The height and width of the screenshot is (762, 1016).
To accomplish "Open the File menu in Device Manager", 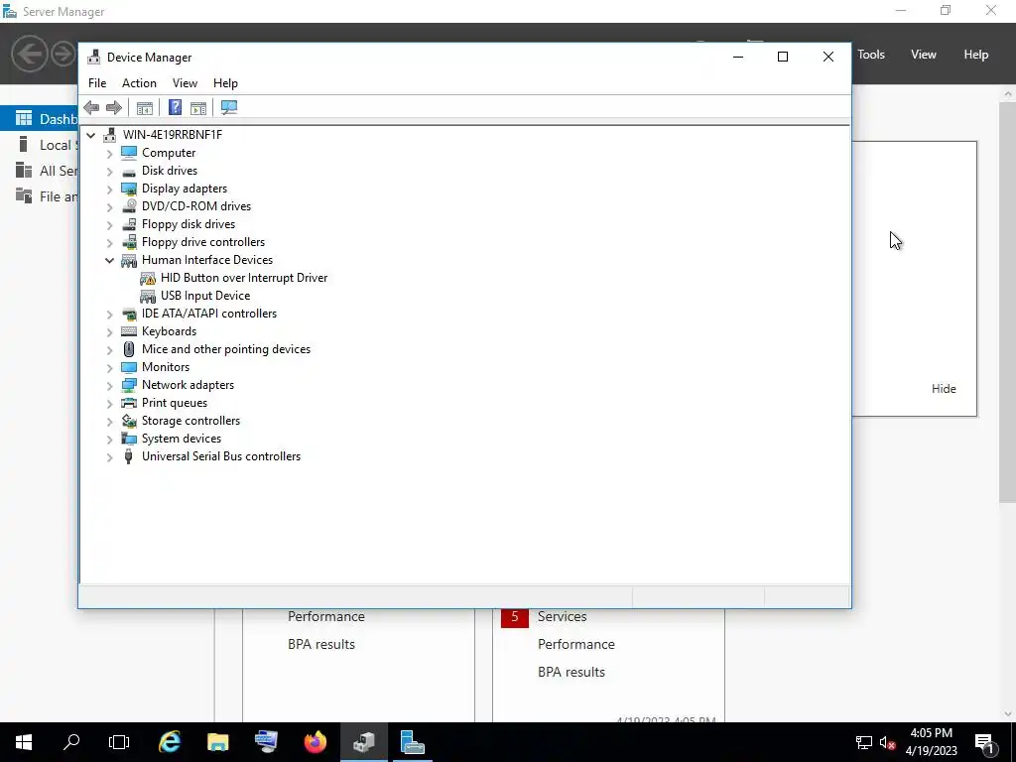I will (x=97, y=83).
